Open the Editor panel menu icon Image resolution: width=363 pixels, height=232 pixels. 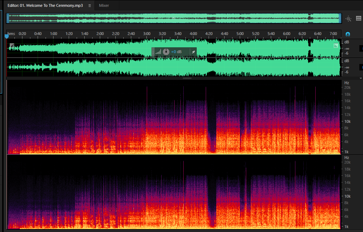[90, 5]
